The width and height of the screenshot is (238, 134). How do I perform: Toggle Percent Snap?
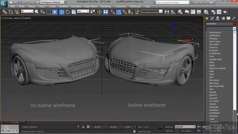(x=125, y=12)
